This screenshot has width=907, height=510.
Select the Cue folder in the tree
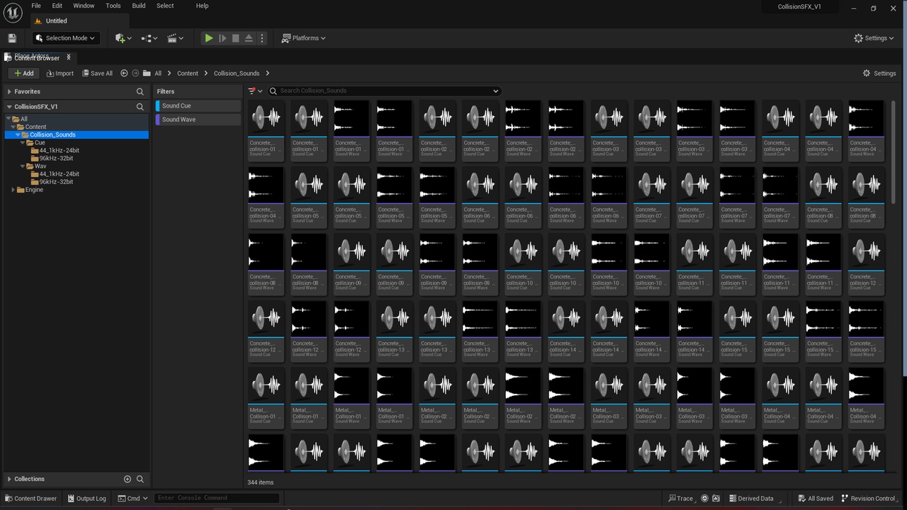point(40,142)
